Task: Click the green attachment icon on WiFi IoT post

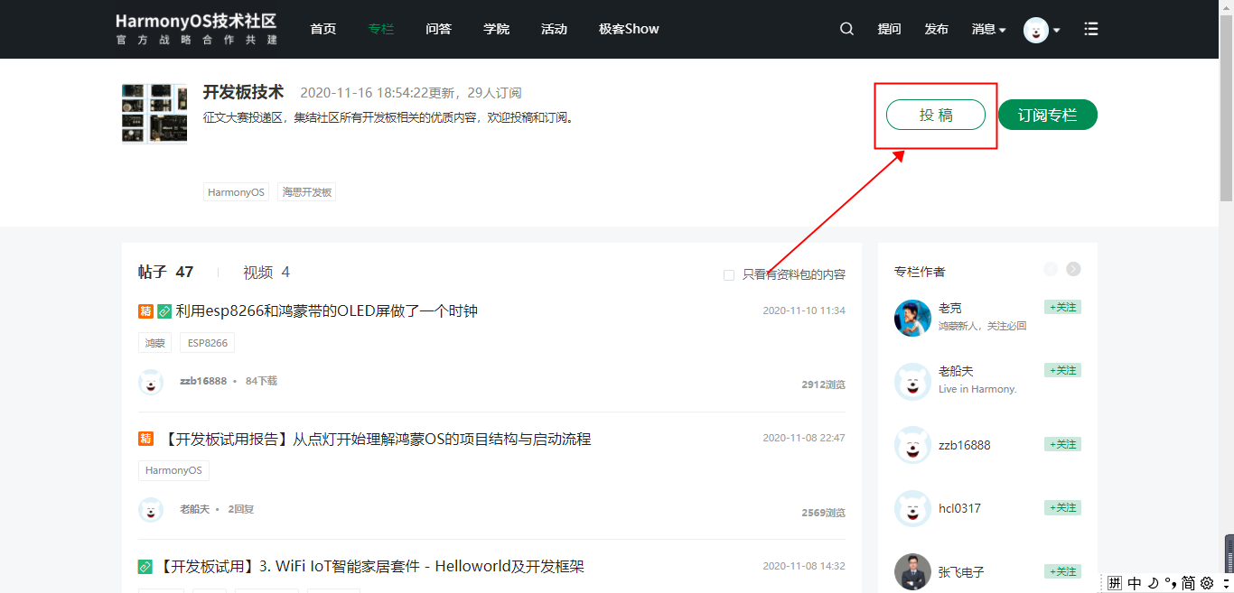Action: 145,567
